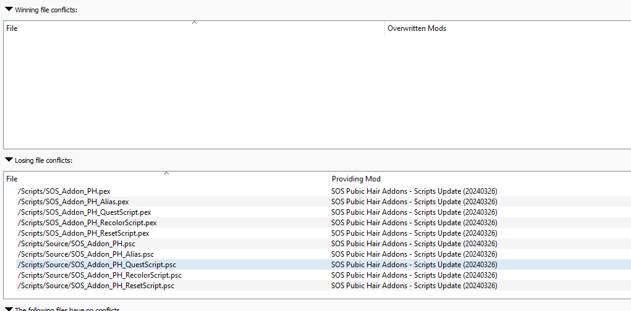Collapse the Losing file conflicts section

(x=9, y=160)
